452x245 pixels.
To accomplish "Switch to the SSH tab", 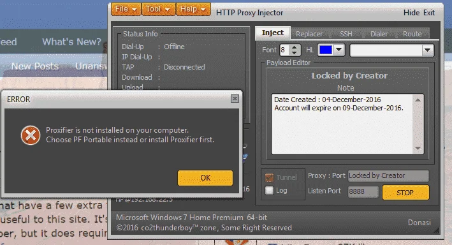I will pos(346,34).
